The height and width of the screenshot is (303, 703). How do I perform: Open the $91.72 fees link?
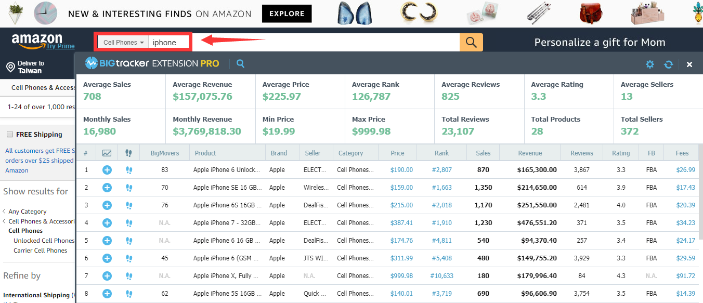686,276
